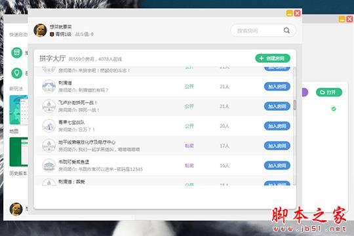Join the 飞卢扑街拼死一战! room
Image resolution: width=354 pixels, height=236 pixels.
277,106
